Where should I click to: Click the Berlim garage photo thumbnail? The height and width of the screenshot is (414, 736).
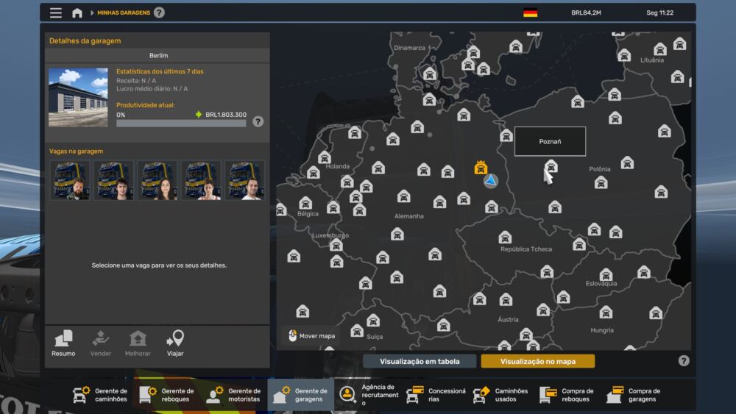(78, 97)
